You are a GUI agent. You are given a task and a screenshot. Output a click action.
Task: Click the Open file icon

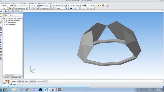[x=5, y=6]
